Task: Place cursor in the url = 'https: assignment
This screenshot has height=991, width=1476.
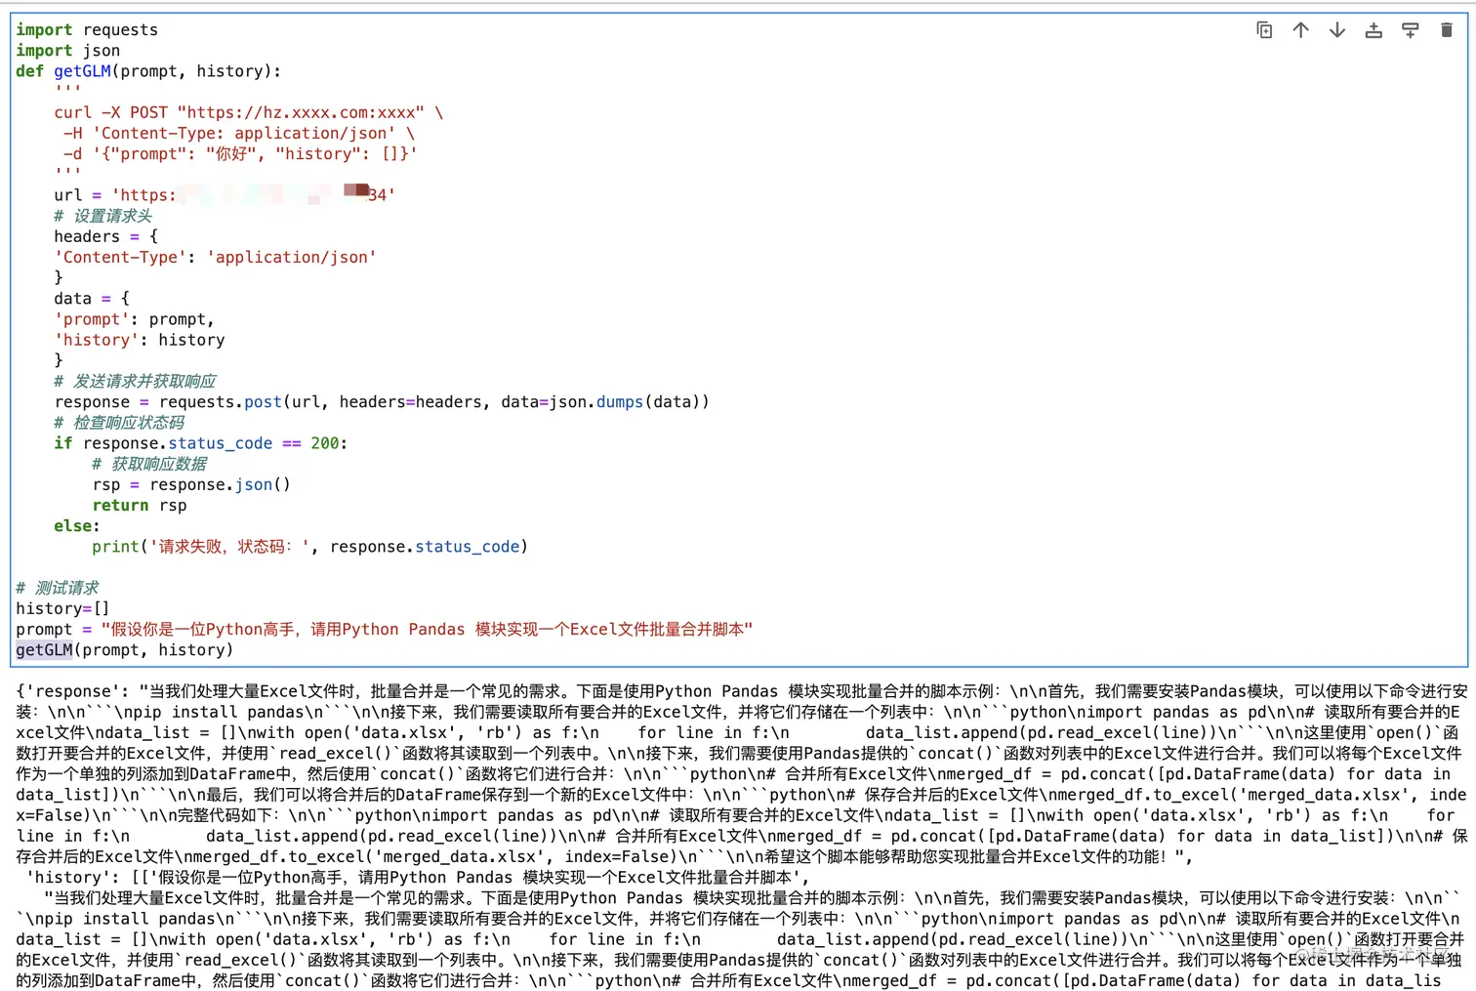Action: pyautogui.click(x=225, y=195)
